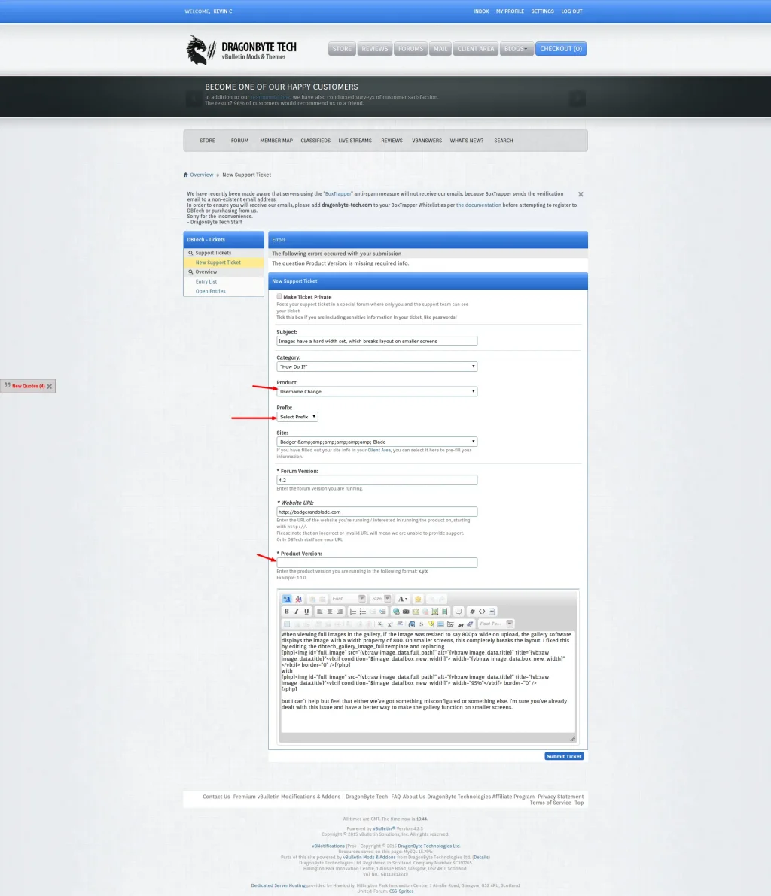Wrap selection in quote tags via the speech-bubble icon
The width and height of the screenshot is (771, 896).
point(458,612)
